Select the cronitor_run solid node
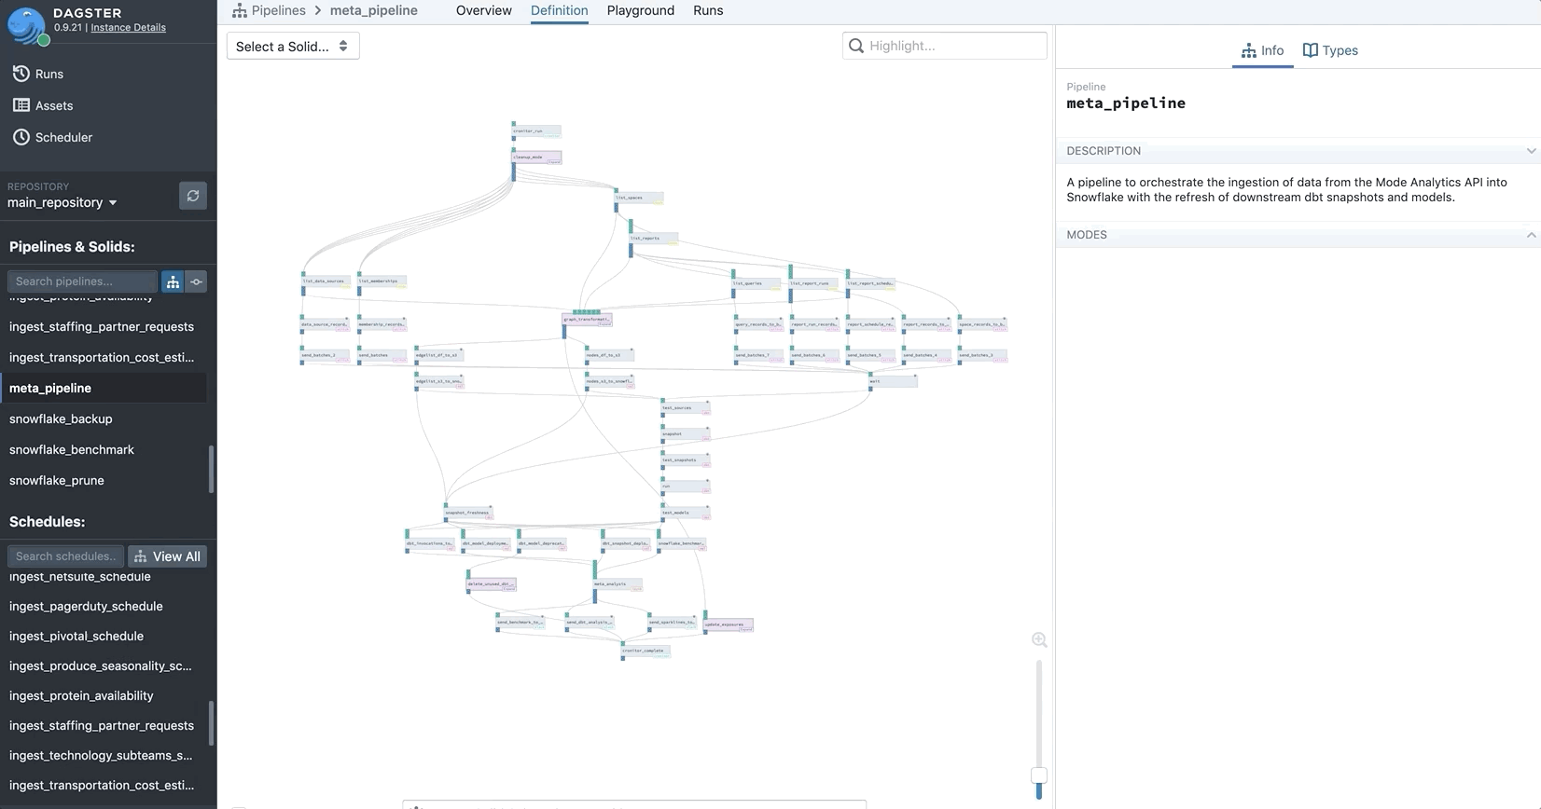 coord(537,131)
